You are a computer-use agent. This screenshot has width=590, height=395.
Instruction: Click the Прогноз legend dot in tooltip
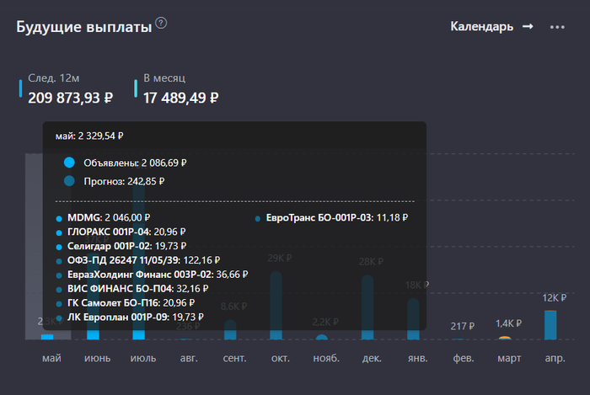point(69,180)
